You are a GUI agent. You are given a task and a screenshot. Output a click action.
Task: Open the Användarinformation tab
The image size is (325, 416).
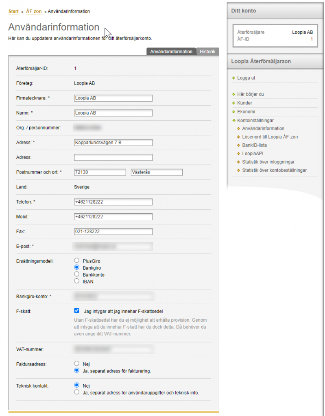point(171,52)
